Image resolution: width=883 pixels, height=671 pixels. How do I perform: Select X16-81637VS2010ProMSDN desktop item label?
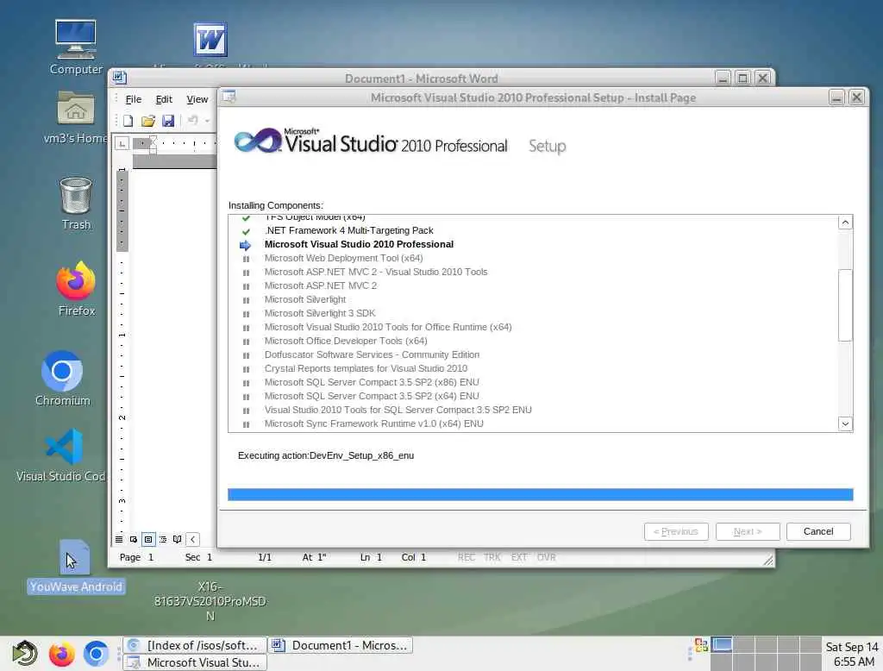coord(210,601)
